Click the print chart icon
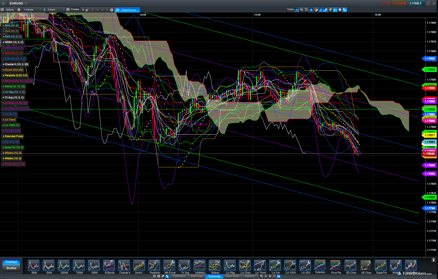This screenshot has height=279, width=438. click(340, 10)
